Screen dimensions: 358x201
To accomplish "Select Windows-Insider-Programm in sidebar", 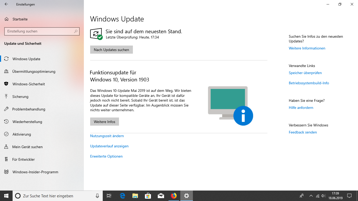I will (x=42, y=172).
